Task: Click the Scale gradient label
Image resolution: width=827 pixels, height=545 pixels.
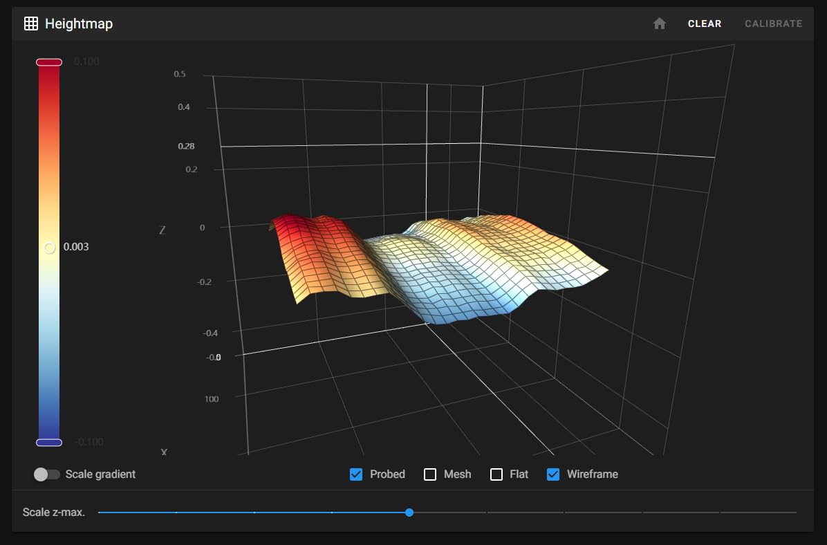Action: [100, 474]
